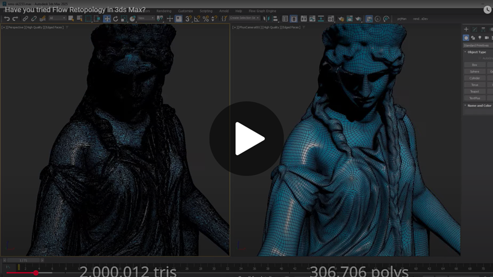Toggle the Scene Explorer icon

coord(285,19)
